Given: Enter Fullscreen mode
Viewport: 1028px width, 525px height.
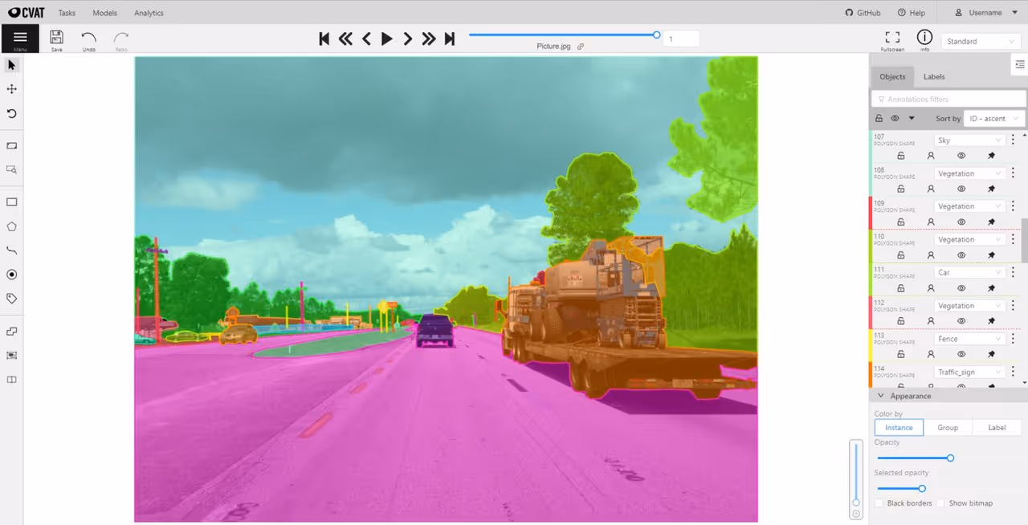Looking at the screenshot, I should click(x=892, y=39).
